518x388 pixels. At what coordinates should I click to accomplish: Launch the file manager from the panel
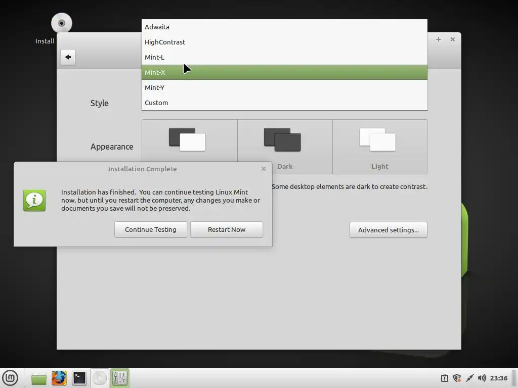tap(39, 378)
